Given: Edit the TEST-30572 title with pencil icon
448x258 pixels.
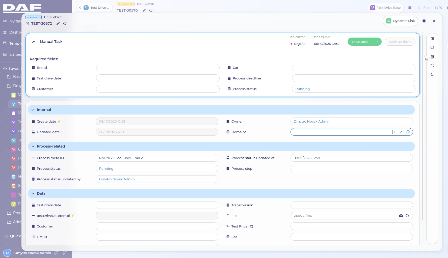Looking at the screenshot, I should coord(58,23).
